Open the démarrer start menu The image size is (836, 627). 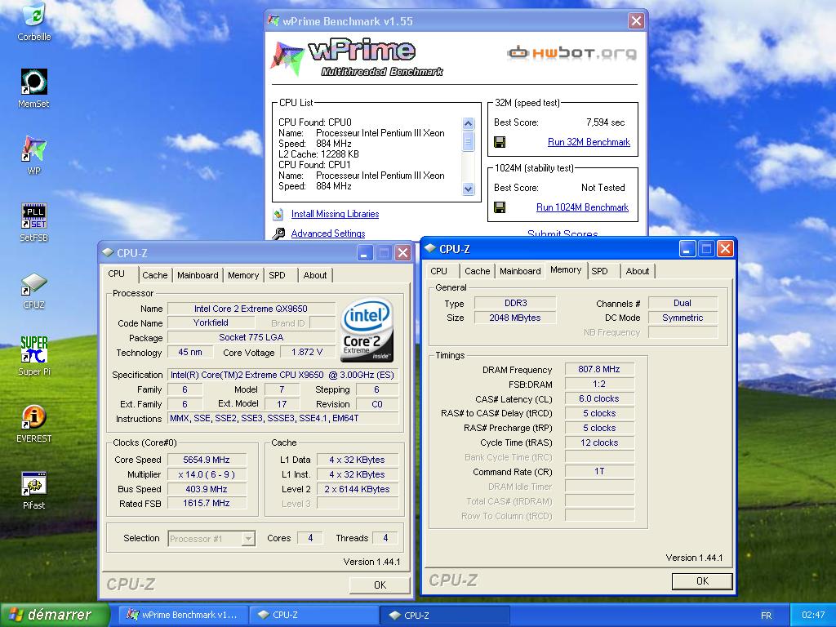[x=55, y=615]
